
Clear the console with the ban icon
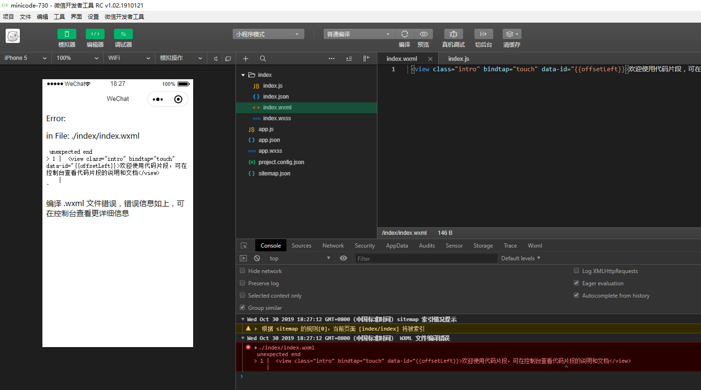[257, 258]
